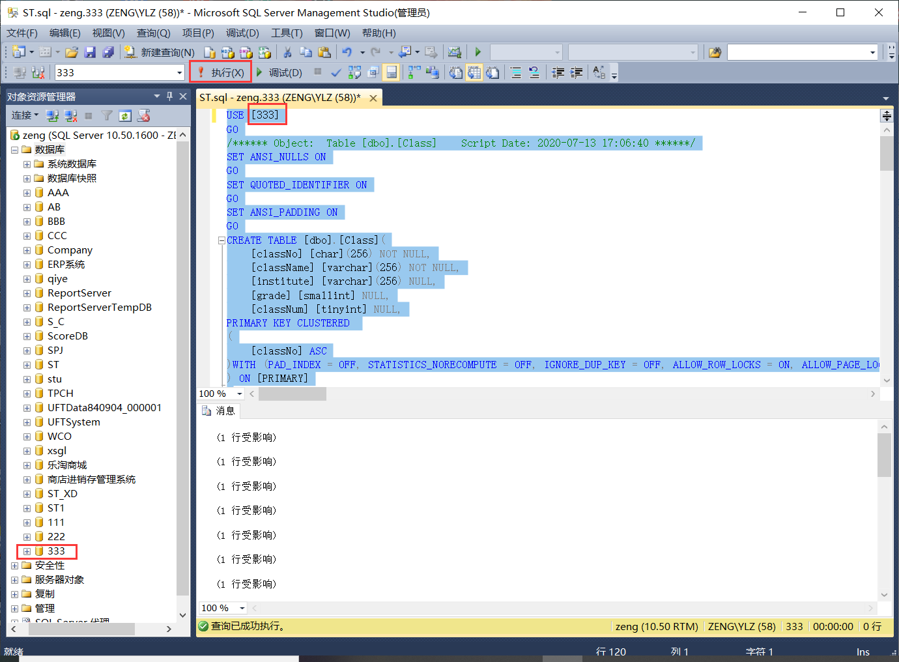Select the Cut icon in the toolbar
Viewport: 899px width, 662px height.
(x=289, y=52)
